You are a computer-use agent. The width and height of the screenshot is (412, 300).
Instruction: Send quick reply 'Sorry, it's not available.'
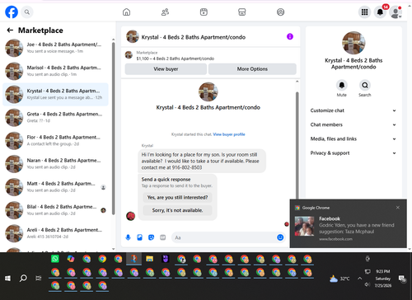[177, 210]
